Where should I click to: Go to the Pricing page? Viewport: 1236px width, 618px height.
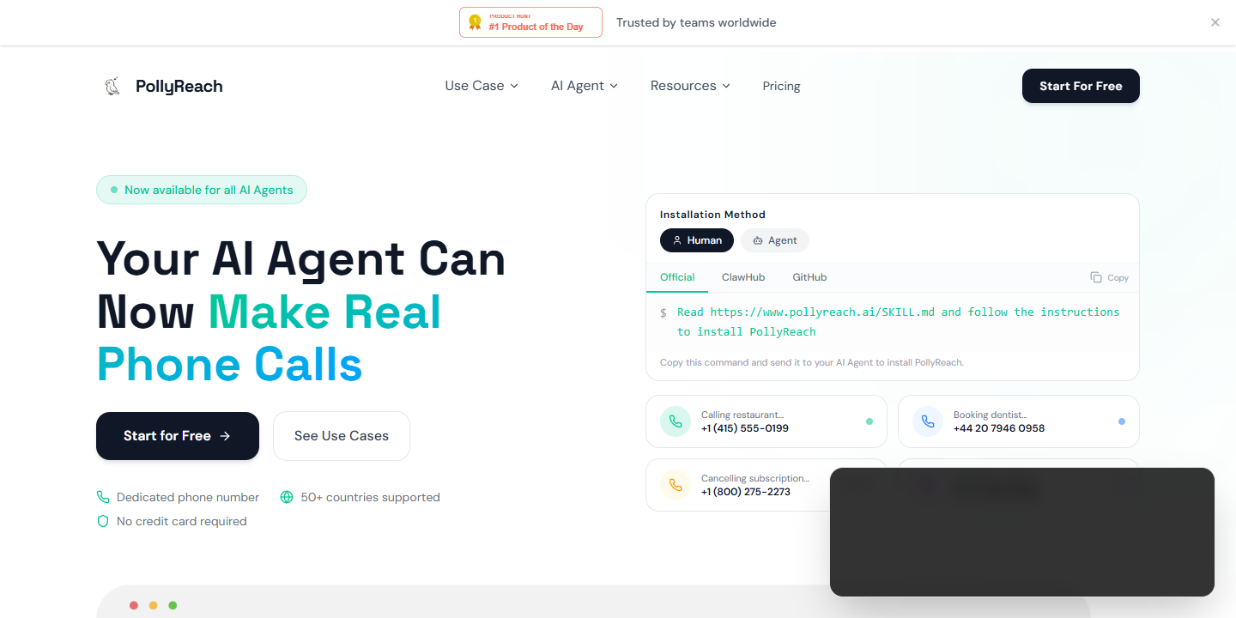(x=781, y=86)
